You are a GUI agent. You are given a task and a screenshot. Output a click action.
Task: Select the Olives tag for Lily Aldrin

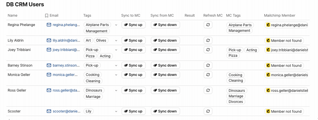(101, 40)
